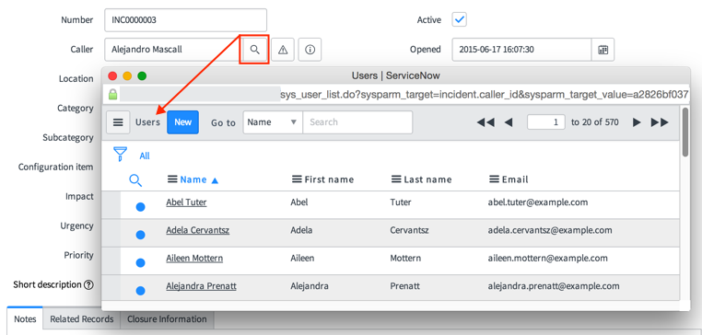The height and width of the screenshot is (335, 702).
Task: Click the related incidents warning icon
Action: pos(283,50)
